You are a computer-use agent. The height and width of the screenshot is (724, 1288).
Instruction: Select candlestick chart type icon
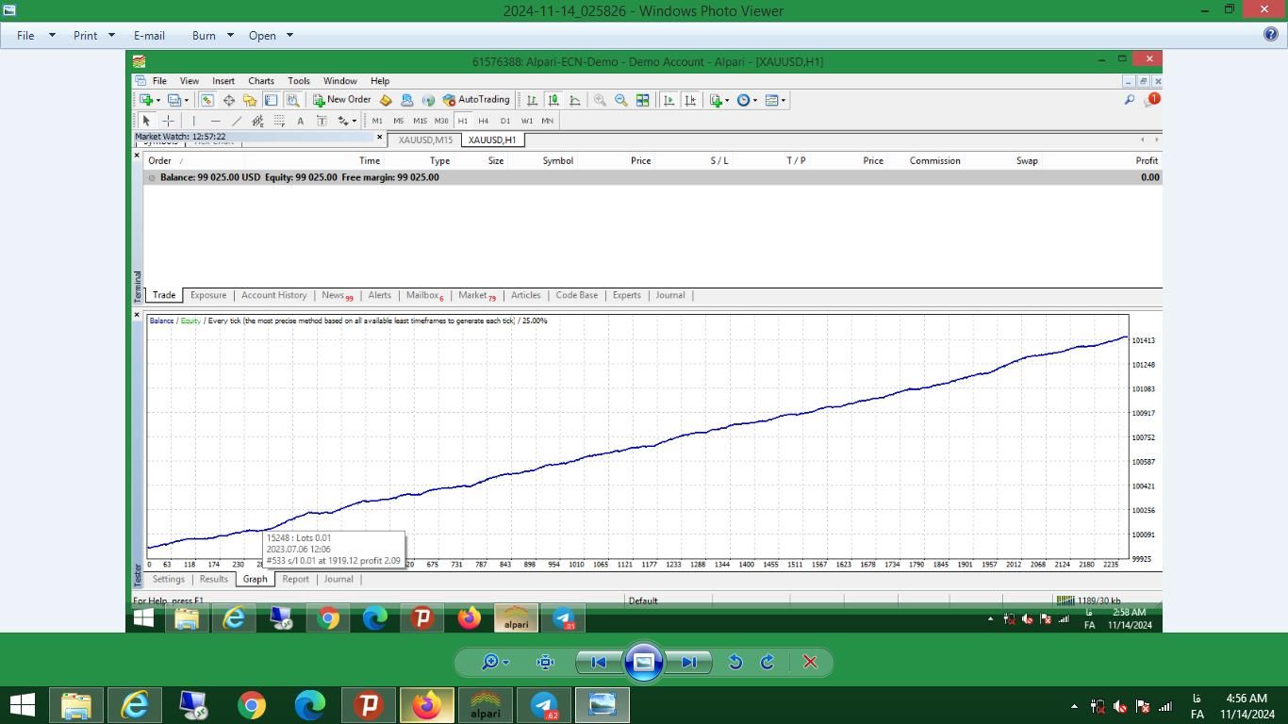[553, 100]
